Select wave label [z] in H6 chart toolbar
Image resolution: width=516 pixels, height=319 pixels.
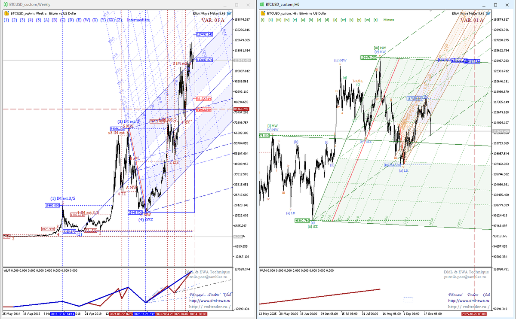click(375, 20)
